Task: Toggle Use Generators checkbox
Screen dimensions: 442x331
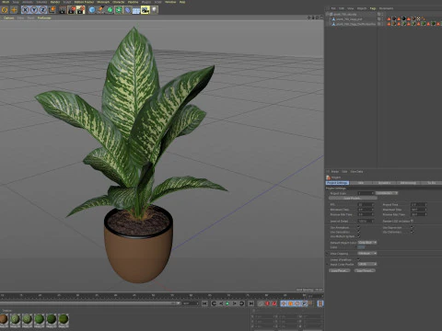Action: tap(358, 232)
